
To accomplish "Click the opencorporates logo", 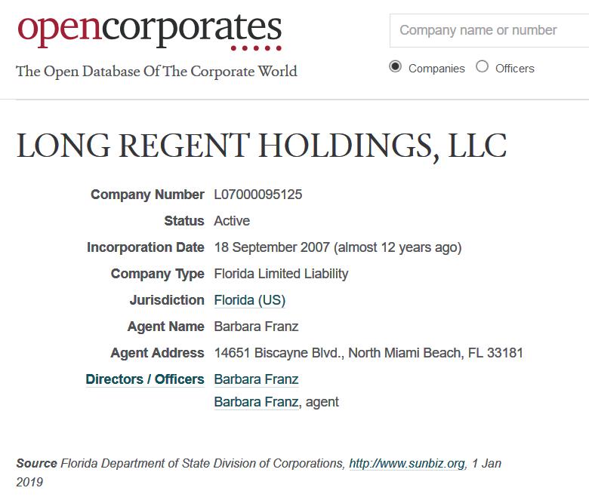I will [150, 30].
